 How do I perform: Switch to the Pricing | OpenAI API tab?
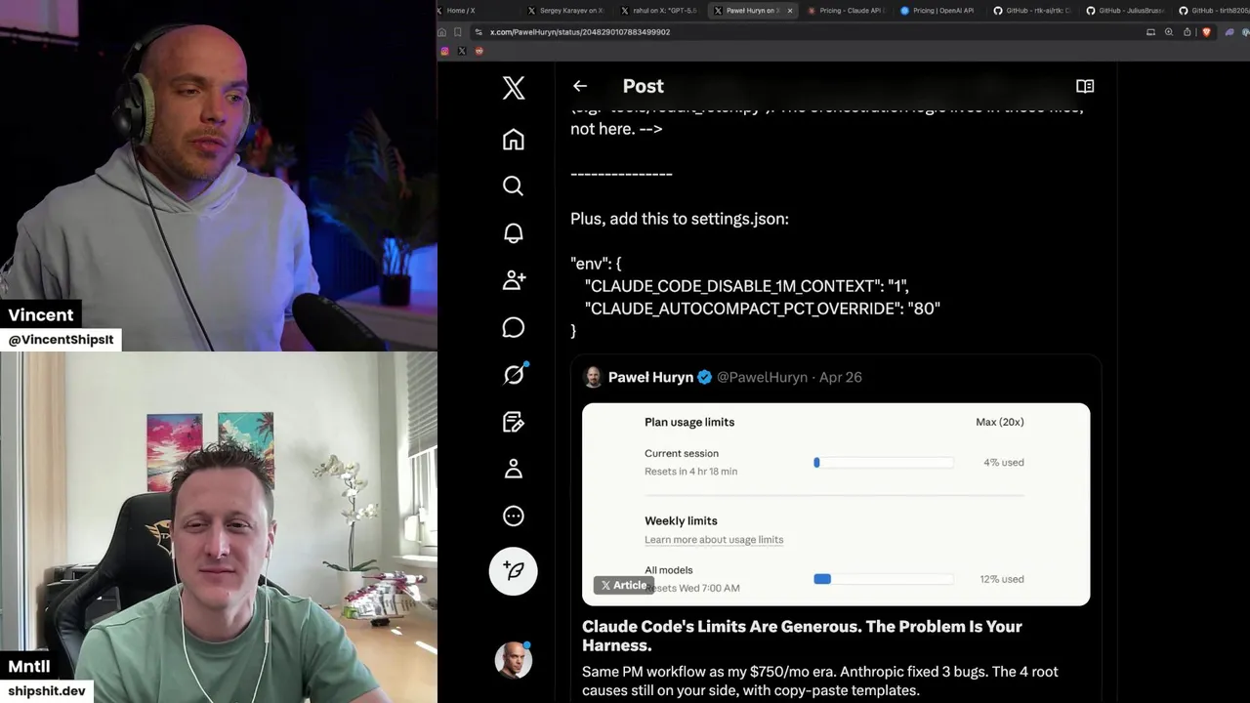tap(937, 11)
